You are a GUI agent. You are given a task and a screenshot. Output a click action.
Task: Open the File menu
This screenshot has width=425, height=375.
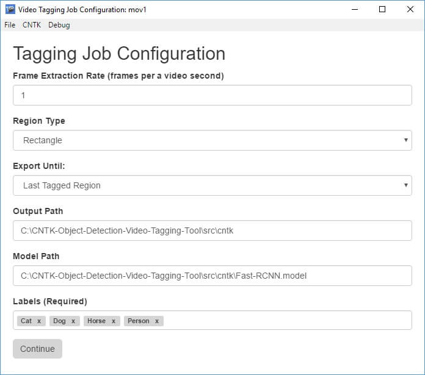[10, 25]
